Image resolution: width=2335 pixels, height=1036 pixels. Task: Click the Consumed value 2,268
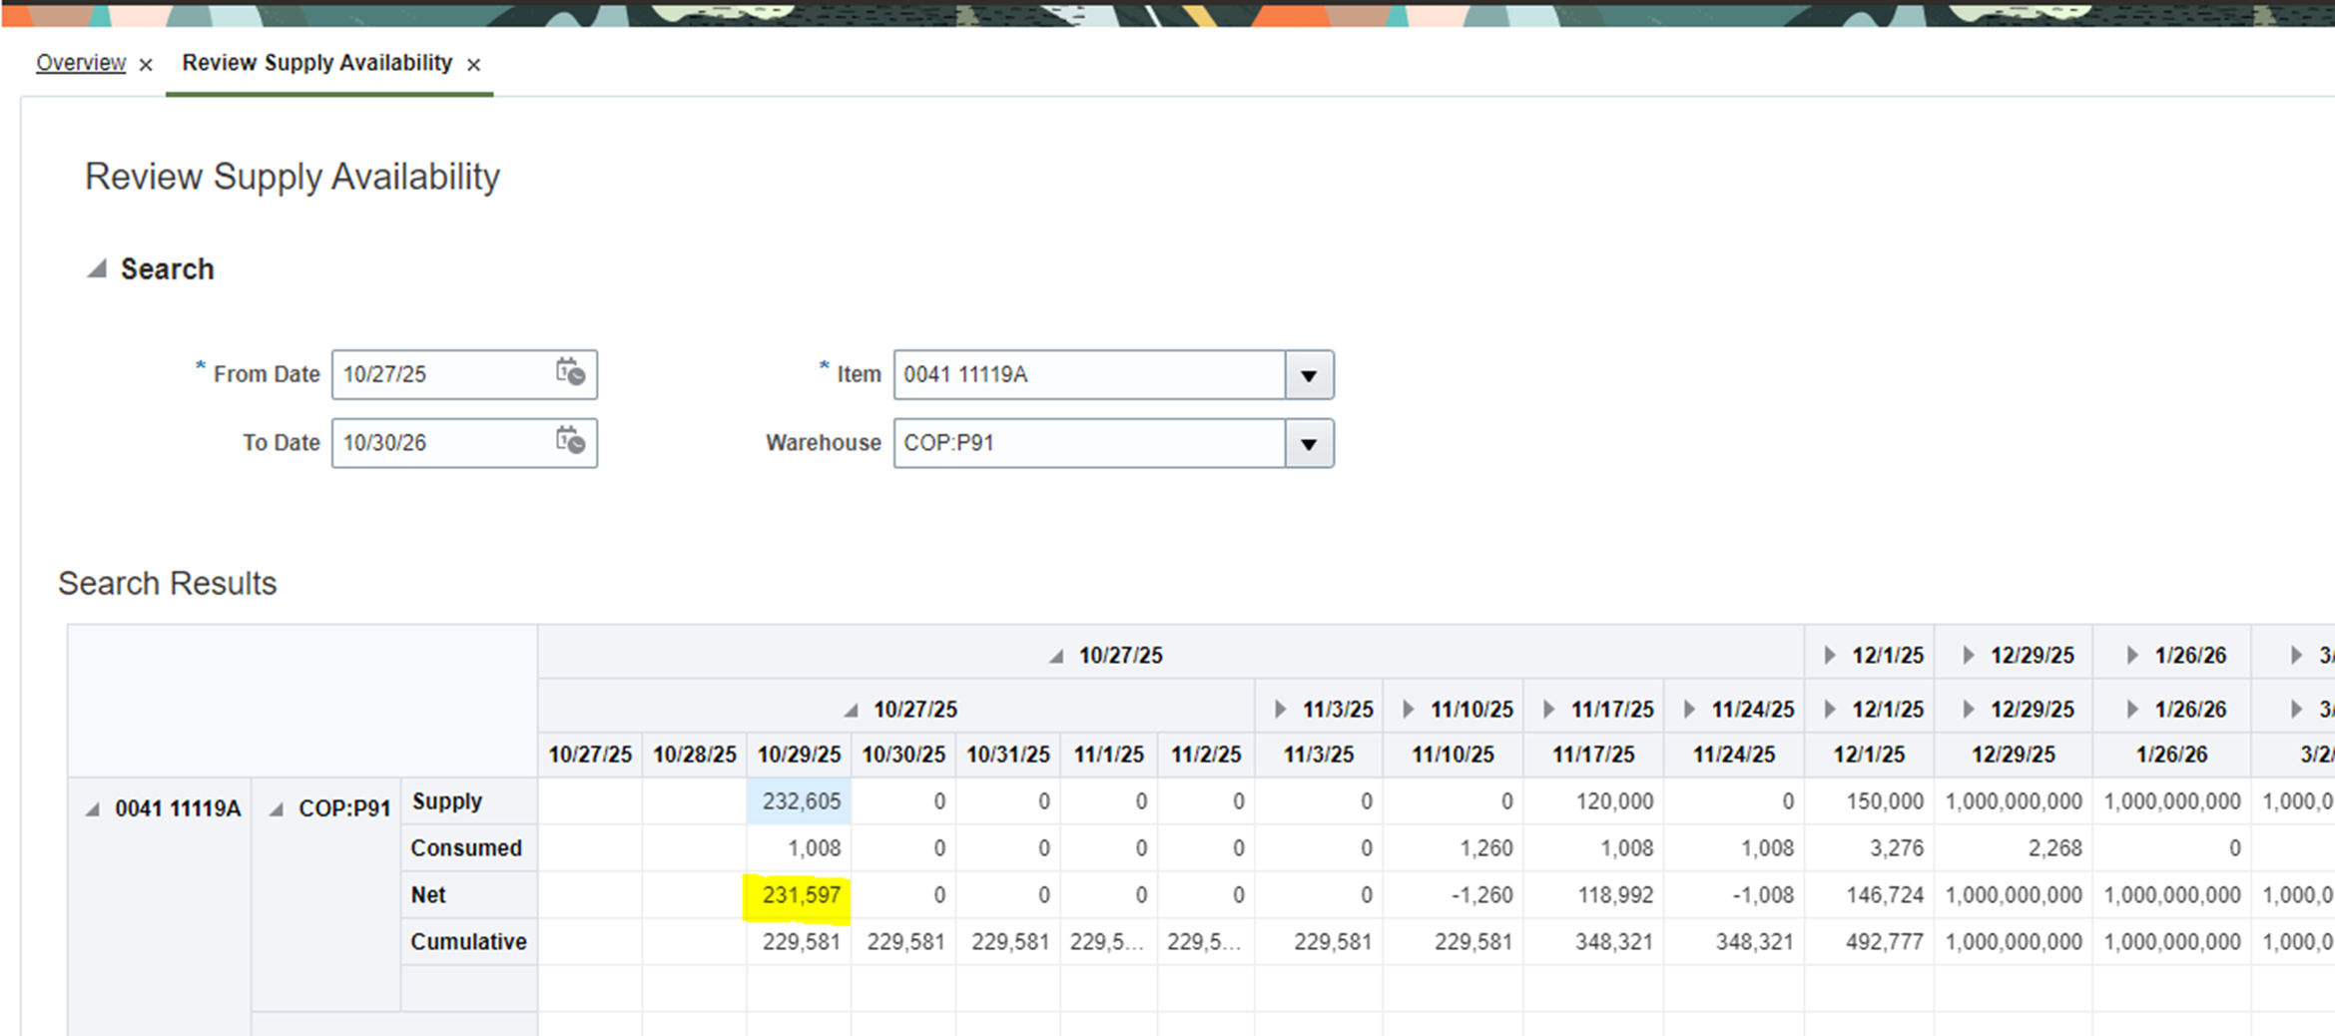point(2014,848)
